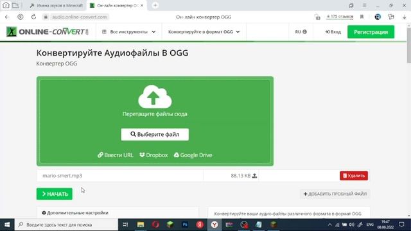This screenshot has height=231, width=411.
Task: Select the Dropbox upload option
Action: 153,155
